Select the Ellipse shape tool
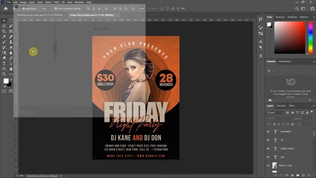This screenshot has height=178, width=316. (4, 69)
